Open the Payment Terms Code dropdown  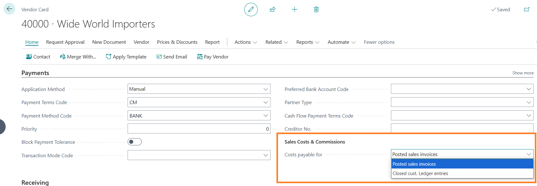point(266,102)
